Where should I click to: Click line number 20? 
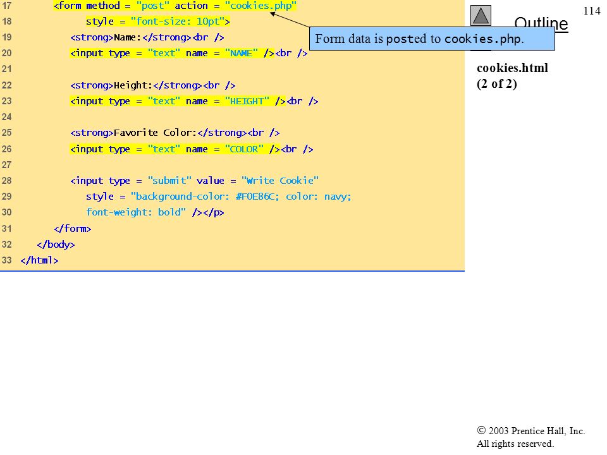point(6,53)
